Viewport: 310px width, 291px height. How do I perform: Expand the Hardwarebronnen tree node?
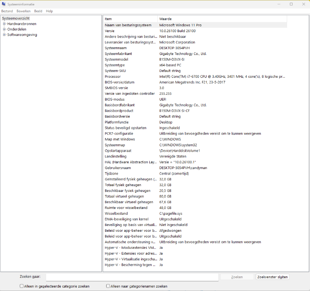[4, 24]
